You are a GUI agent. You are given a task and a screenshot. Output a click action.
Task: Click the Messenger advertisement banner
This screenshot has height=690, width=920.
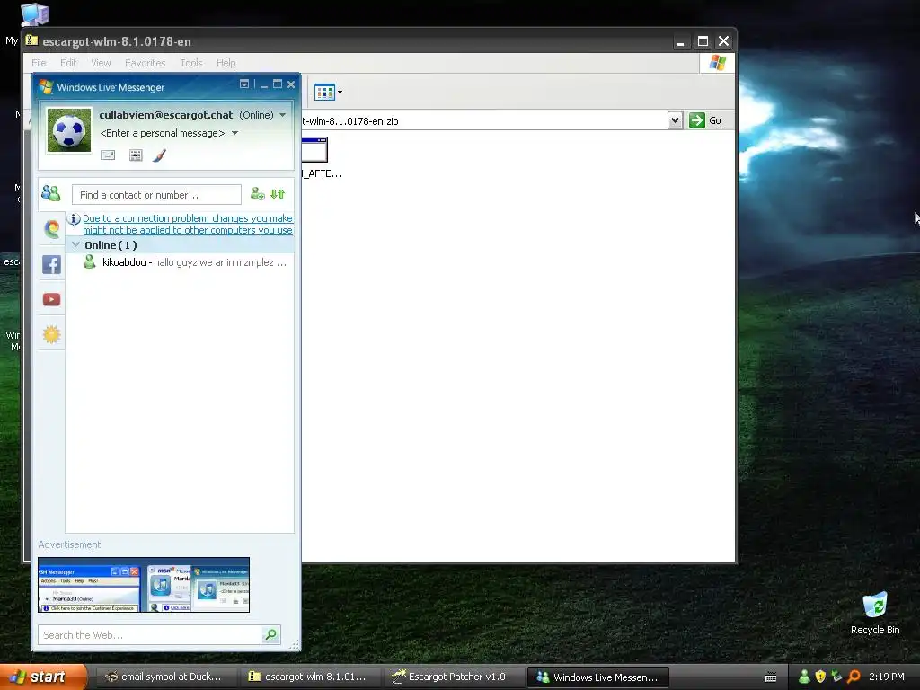click(x=144, y=585)
